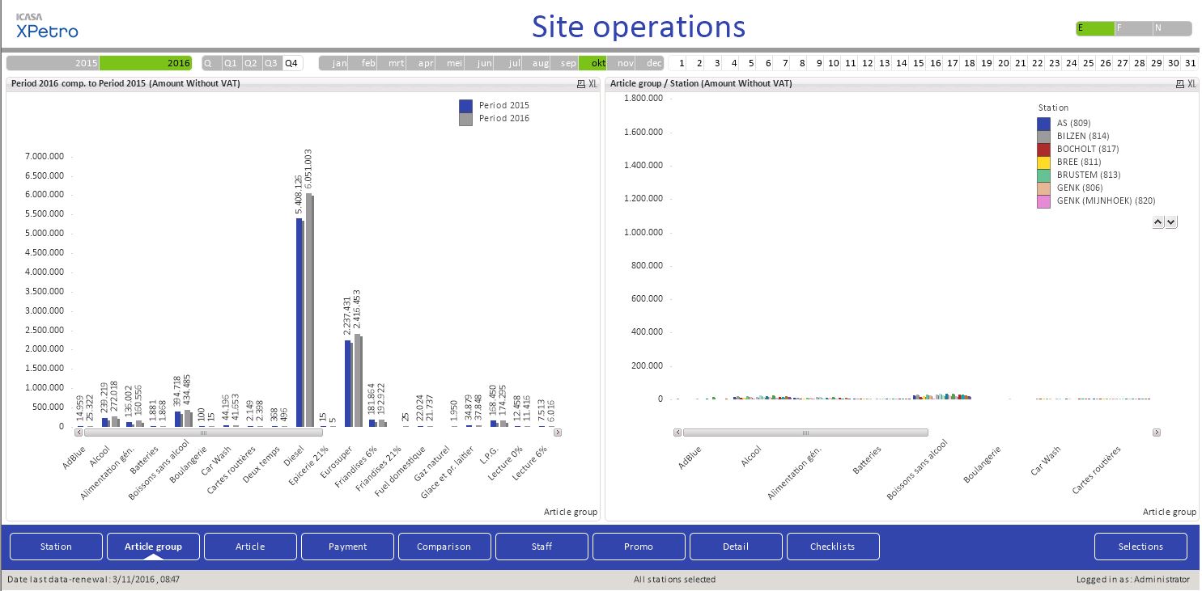Image resolution: width=1202 pixels, height=591 pixels.
Task: Click the Q quarter header box
Action: click(211, 63)
